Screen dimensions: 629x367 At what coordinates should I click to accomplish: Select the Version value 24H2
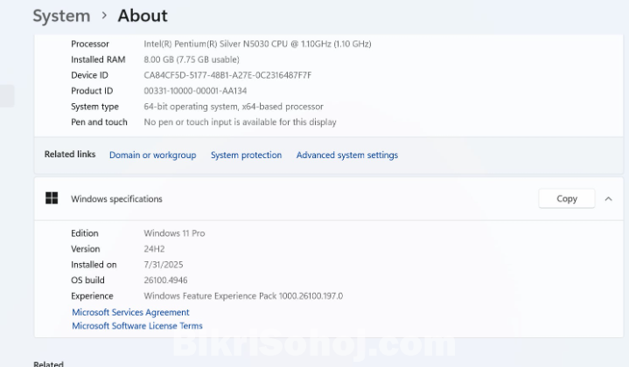[154, 249]
